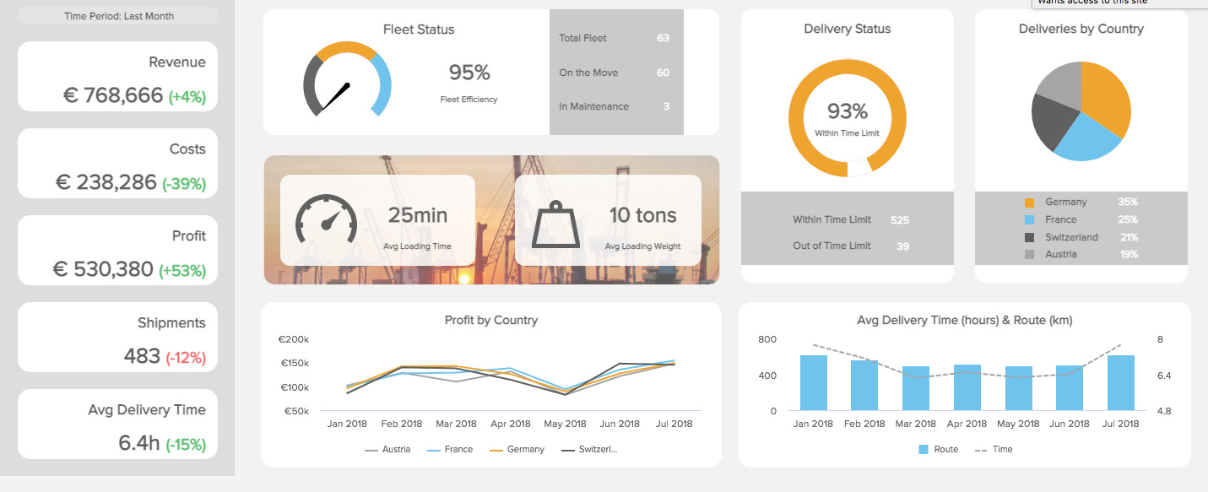The width and height of the screenshot is (1208, 492).
Task: Click the Jul 2018 Route bar
Action: tap(1120, 383)
